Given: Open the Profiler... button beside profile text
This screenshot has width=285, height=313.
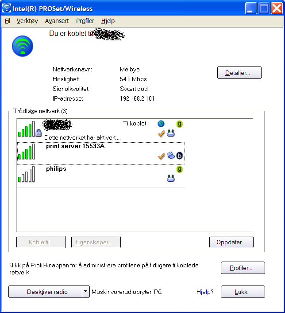Looking at the screenshot, I should point(243,268).
